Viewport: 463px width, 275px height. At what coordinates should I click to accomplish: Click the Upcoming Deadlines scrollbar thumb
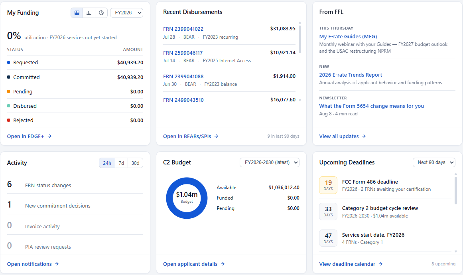[455, 190]
